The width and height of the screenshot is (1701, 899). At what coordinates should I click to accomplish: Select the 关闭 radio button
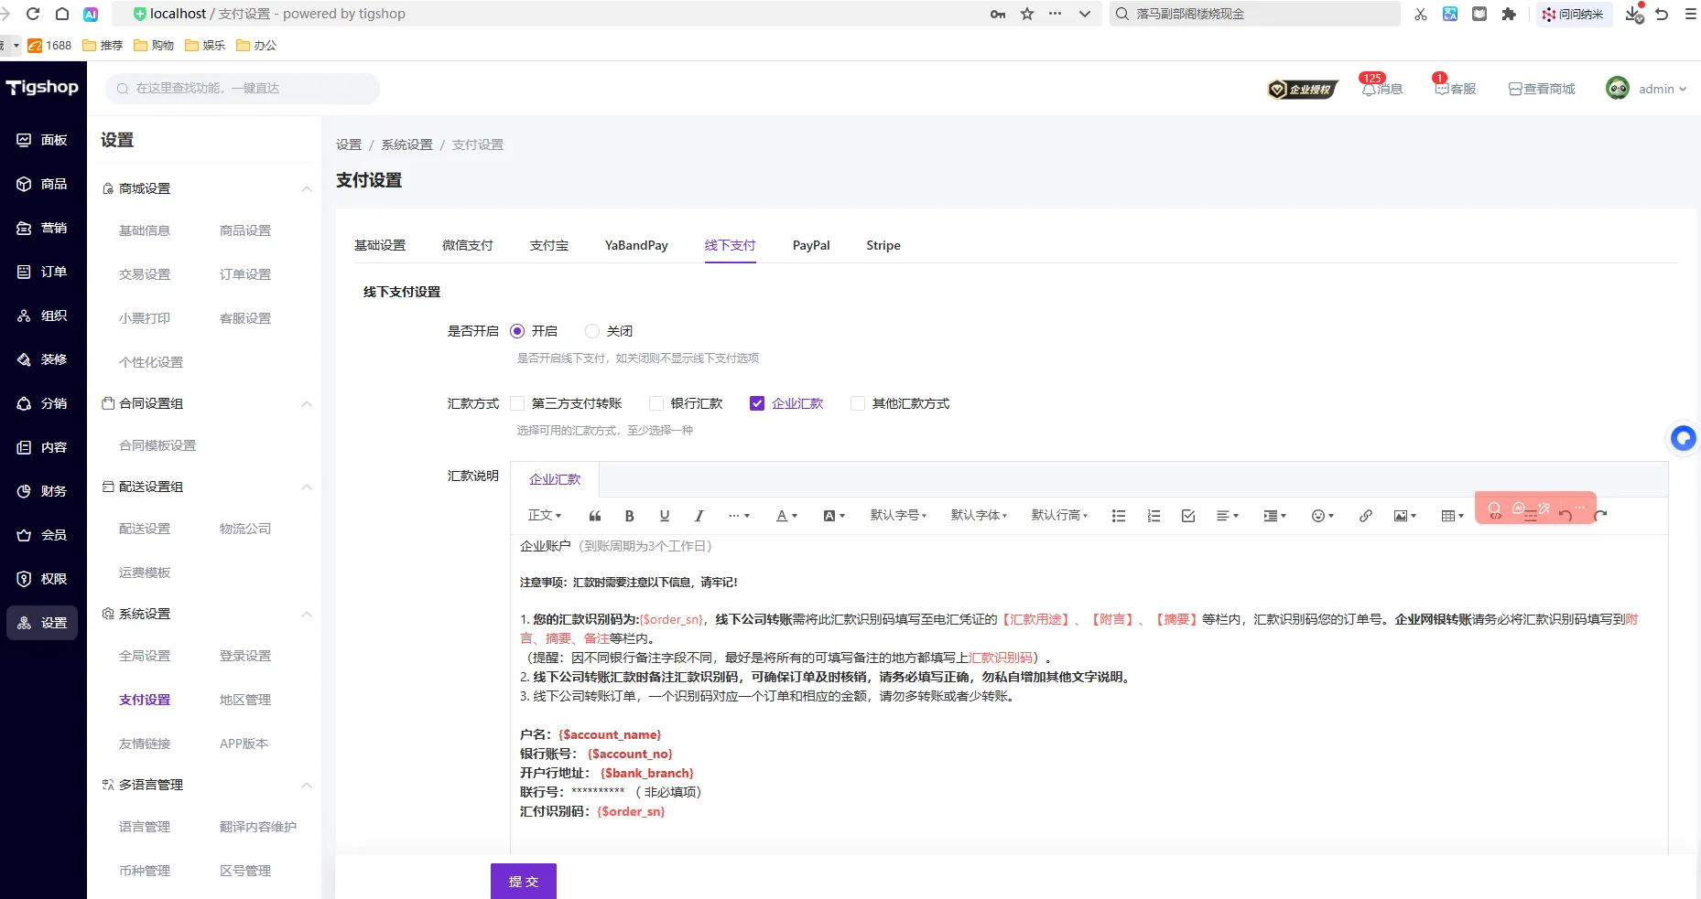(592, 331)
